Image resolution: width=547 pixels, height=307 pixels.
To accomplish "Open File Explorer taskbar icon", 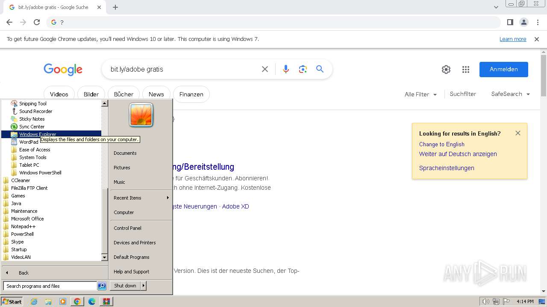I will pos(48,301).
